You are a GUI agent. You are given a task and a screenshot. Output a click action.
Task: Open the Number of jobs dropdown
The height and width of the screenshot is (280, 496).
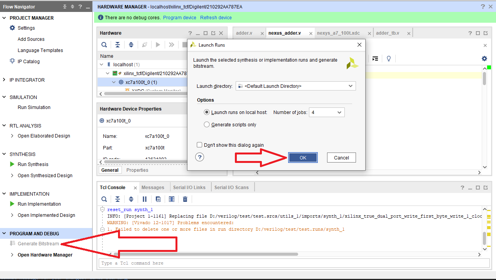[339, 112]
